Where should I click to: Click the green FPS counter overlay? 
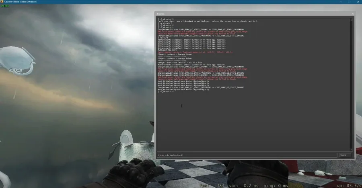point(4,6)
